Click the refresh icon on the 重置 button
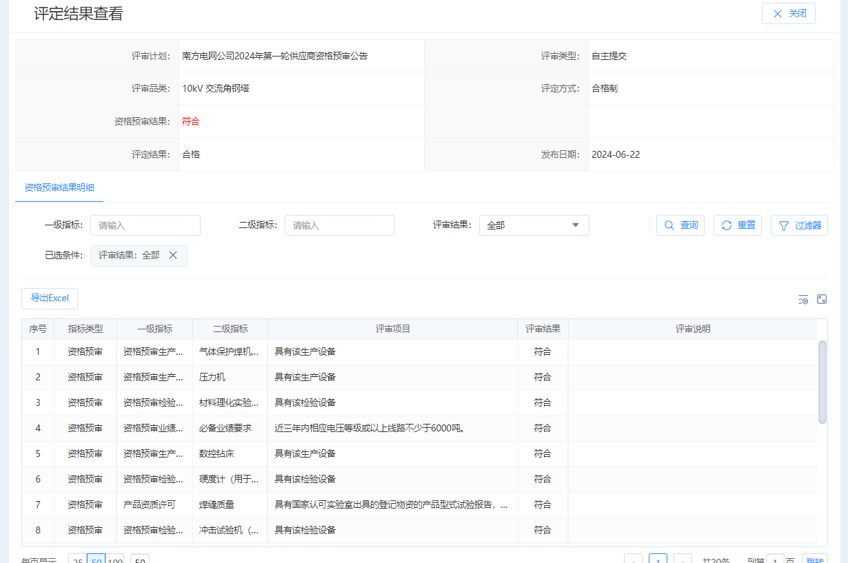This screenshot has height=563, width=848. 726,225
